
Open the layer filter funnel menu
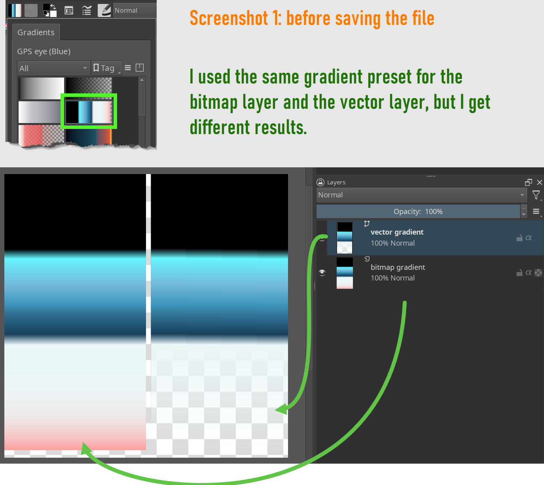(x=536, y=195)
